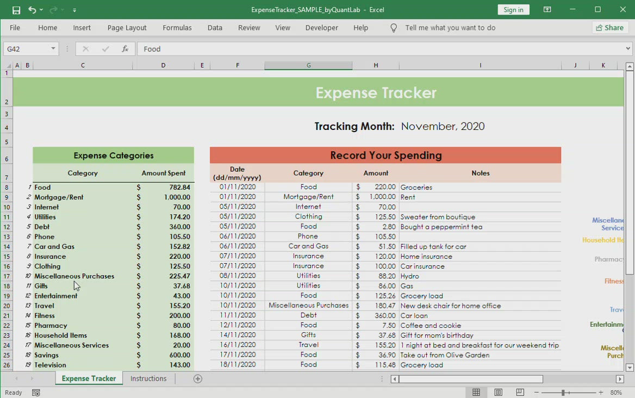Open Ribbon Display Options icon
Screen dimensions: 635x398
[547, 10]
